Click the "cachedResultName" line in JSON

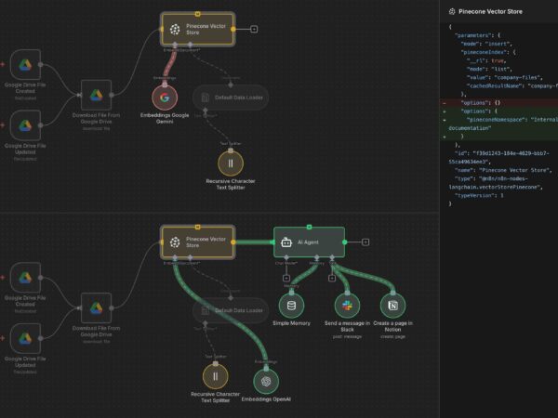512,86
